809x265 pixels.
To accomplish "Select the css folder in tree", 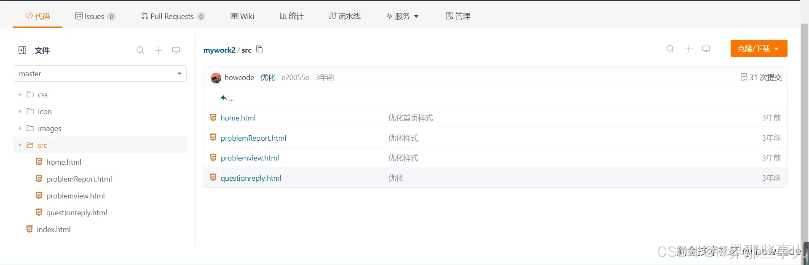I will pos(43,95).
